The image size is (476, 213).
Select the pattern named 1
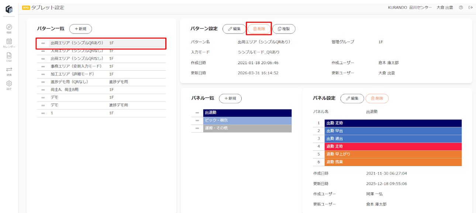click(x=101, y=113)
